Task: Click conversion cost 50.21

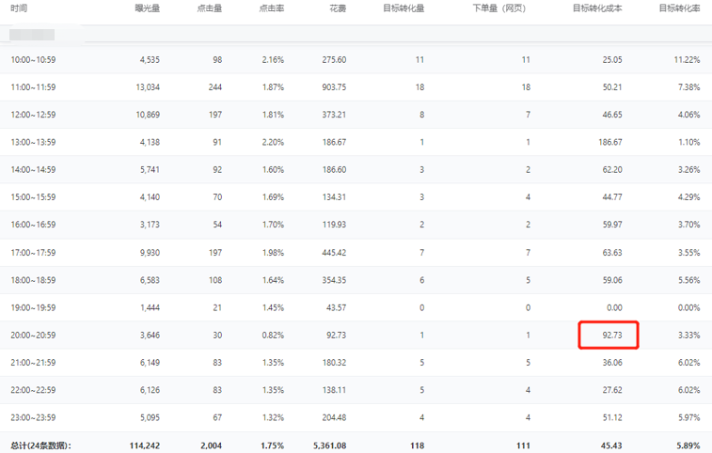Action: (x=612, y=87)
